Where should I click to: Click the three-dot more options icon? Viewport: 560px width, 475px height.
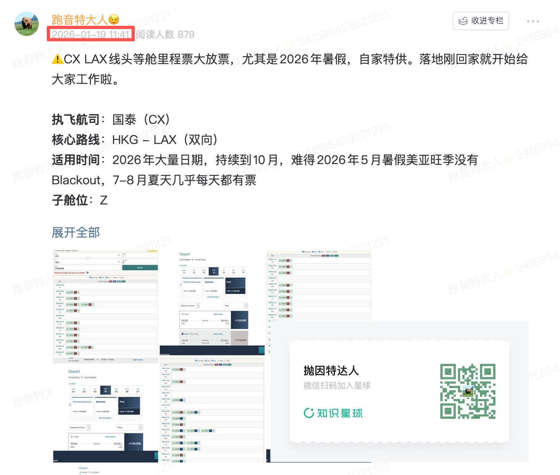click(533, 21)
